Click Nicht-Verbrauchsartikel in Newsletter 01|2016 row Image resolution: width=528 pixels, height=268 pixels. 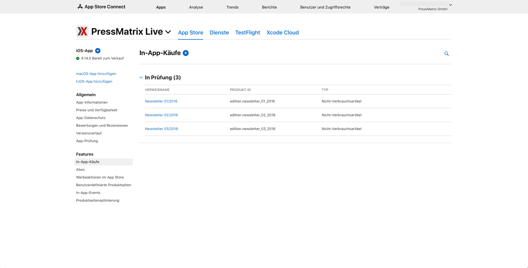342,101
